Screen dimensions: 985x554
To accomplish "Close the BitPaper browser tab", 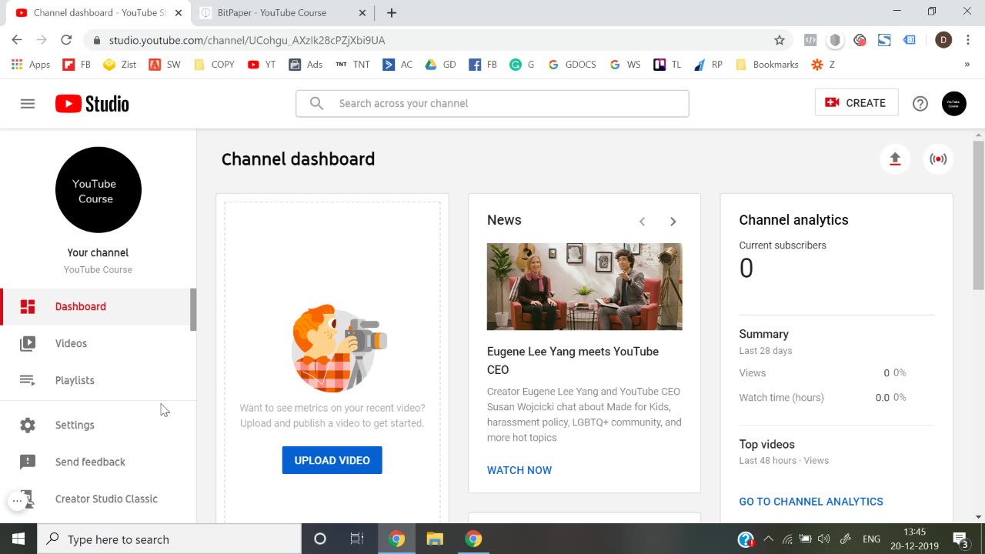I will [x=363, y=13].
